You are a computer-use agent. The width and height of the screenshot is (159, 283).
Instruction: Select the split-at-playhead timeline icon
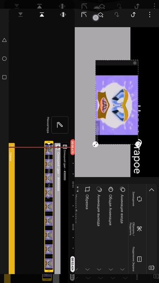point(63,15)
